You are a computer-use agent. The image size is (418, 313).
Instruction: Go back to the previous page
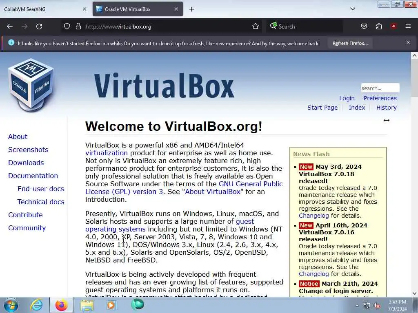point(10,26)
